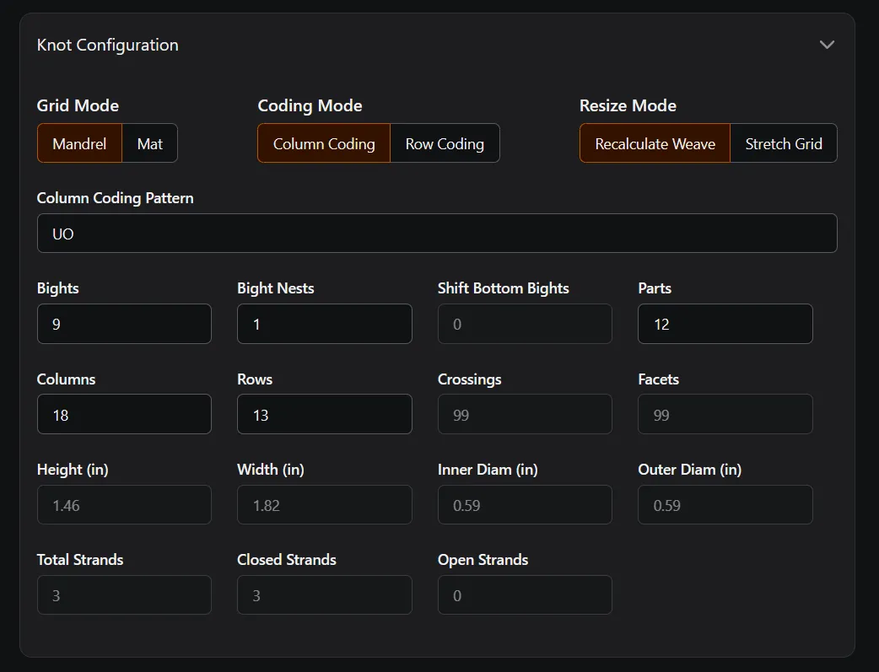The width and height of the screenshot is (879, 672).
Task: Select Recalculate Weave resize mode
Action: 655,143
